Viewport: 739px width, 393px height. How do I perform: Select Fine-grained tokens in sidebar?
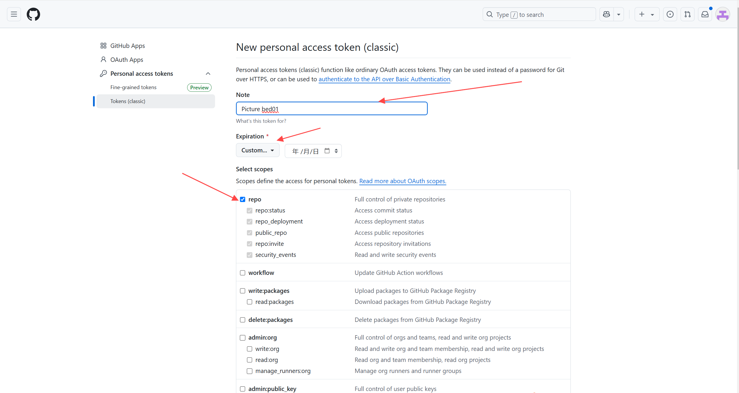click(133, 87)
